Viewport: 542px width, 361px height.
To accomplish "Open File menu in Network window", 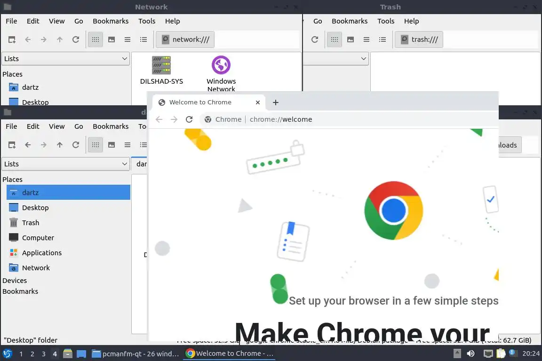I will 11,21.
